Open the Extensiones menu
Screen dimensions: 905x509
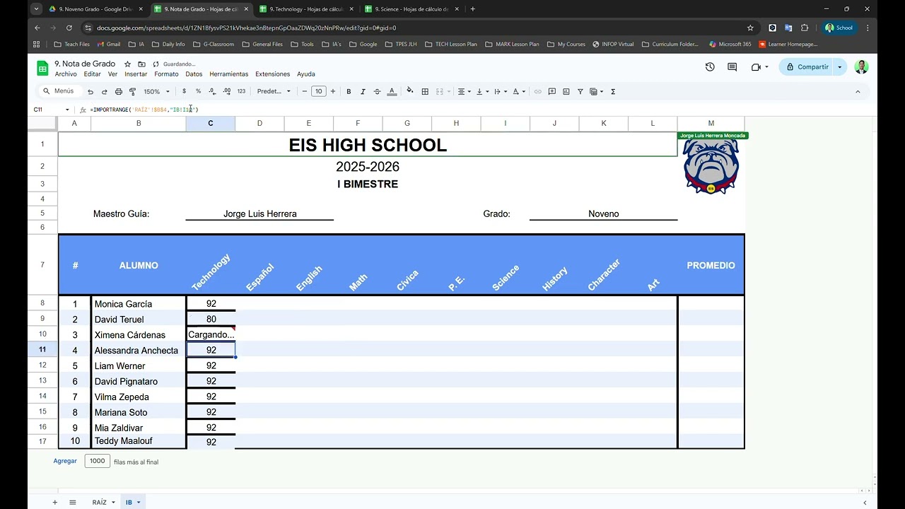272,74
